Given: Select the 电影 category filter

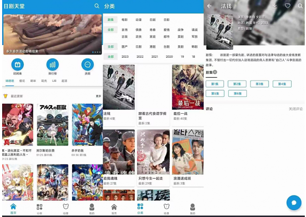Looking at the screenshot, I should [125, 20].
